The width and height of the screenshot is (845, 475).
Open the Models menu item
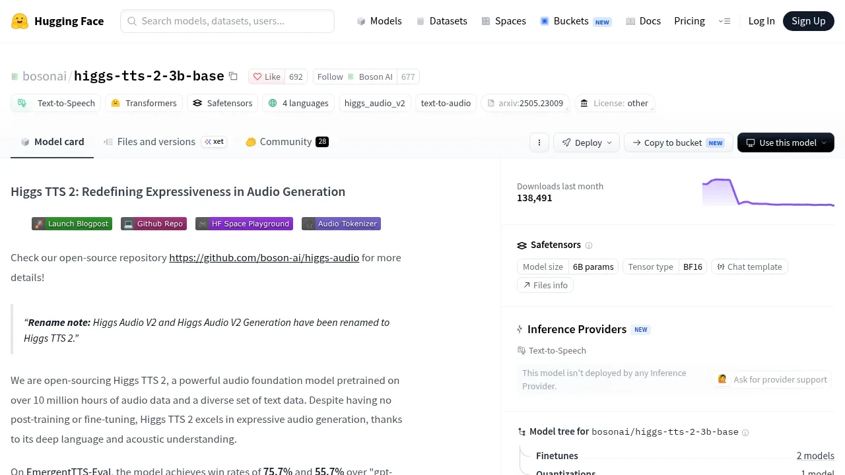coord(379,21)
